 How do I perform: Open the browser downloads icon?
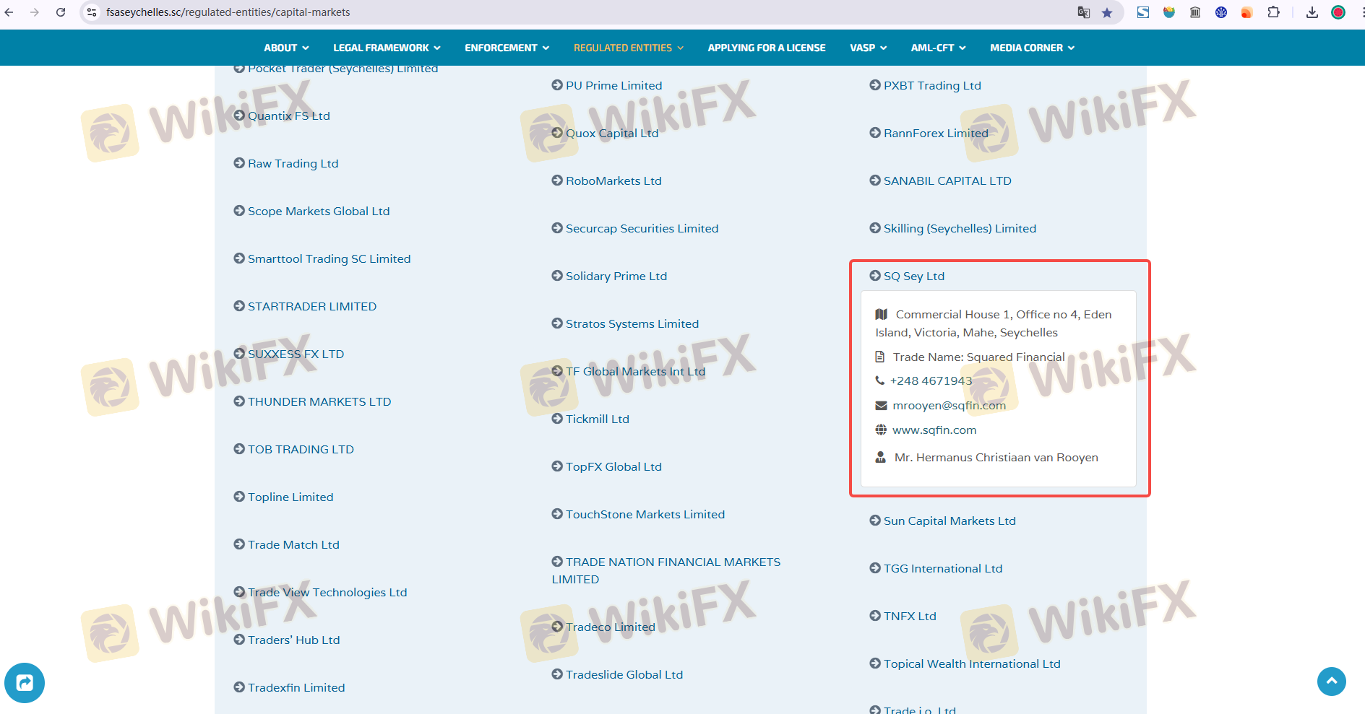[1312, 12]
